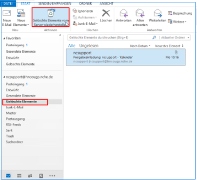Collapse the folder pane with the chevron
Screen dimensions: 197x180
[x=60, y=35]
